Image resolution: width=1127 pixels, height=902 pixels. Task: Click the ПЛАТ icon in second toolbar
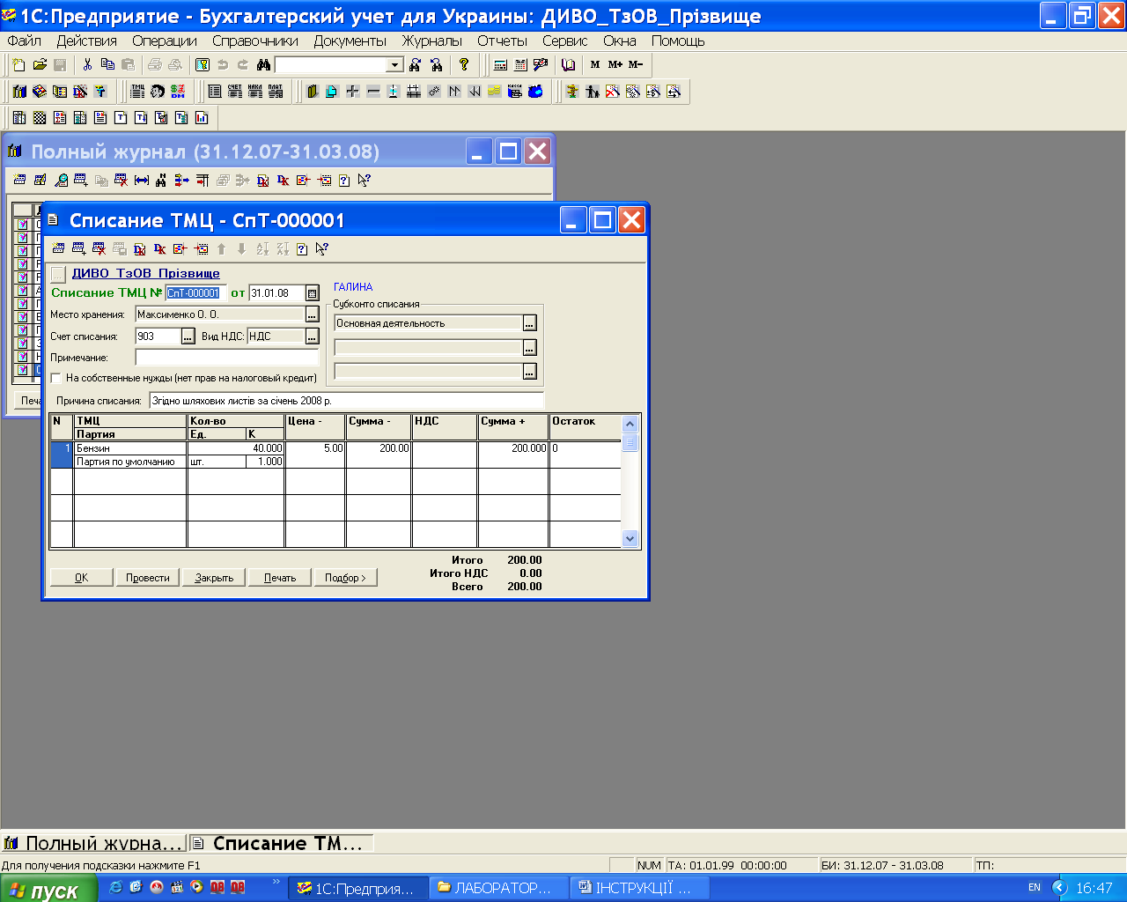pyautogui.click(x=276, y=91)
